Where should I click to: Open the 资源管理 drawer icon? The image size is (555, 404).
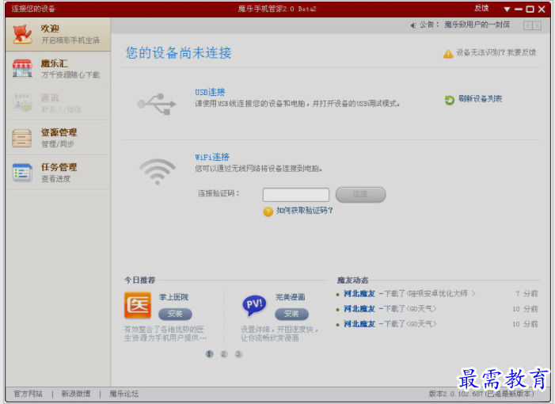coord(22,138)
